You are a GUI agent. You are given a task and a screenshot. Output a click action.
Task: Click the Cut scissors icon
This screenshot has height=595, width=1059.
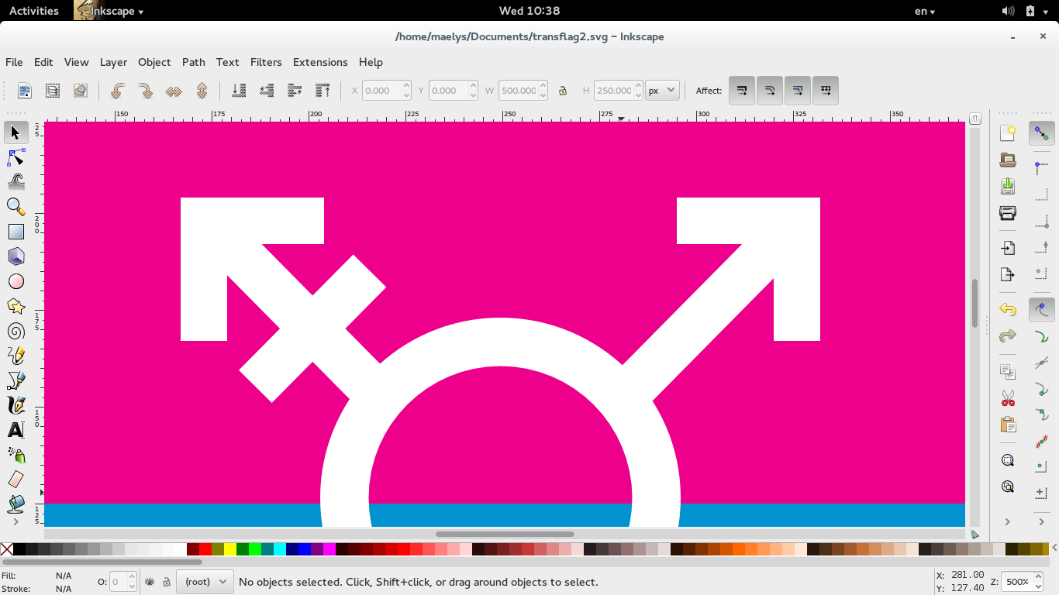[x=1008, y=398]
